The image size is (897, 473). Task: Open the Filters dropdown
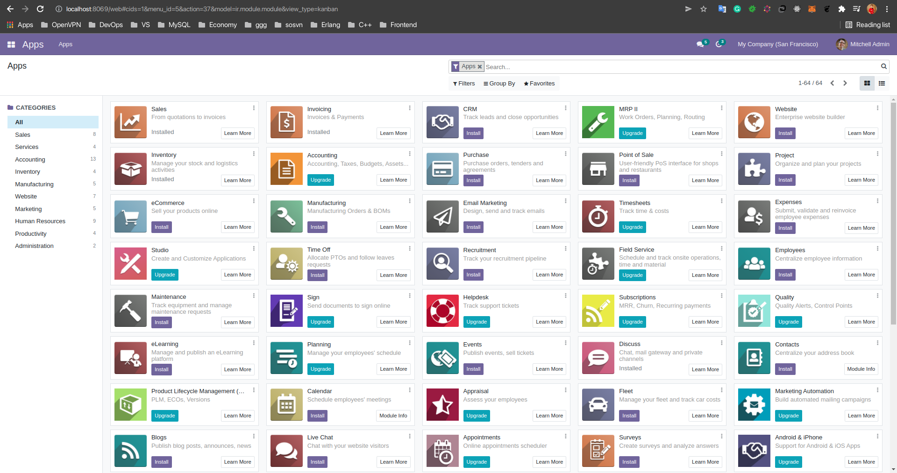pyautogui.click(x=463, y=84)
